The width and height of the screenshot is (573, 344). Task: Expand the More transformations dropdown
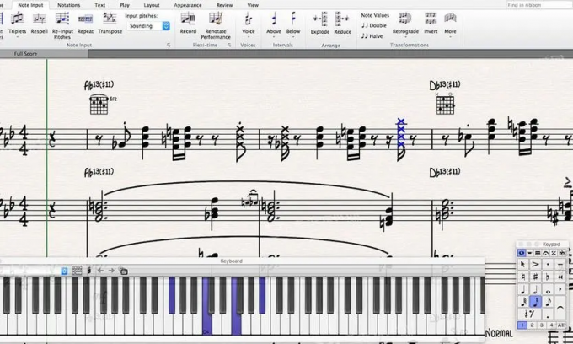pyautogui.click(x=451, y=21)
